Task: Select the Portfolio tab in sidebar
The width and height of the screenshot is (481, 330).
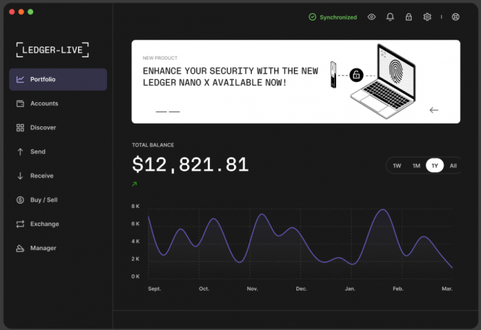Action: point(58,79)
